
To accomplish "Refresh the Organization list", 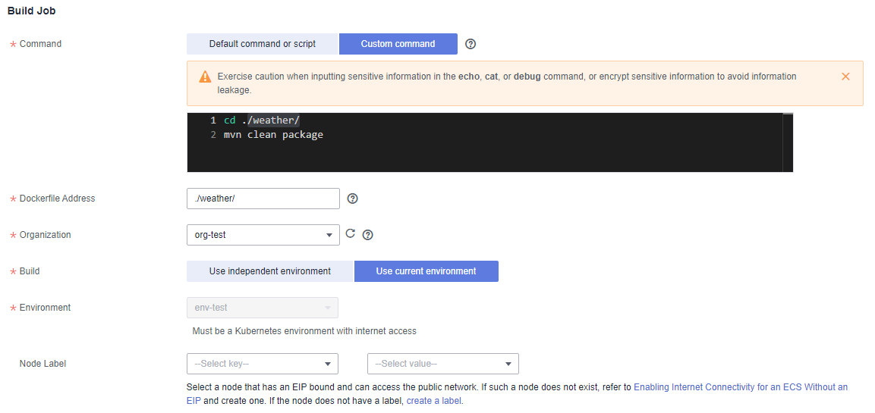I will pyautogui.click(x=351, y=233).
